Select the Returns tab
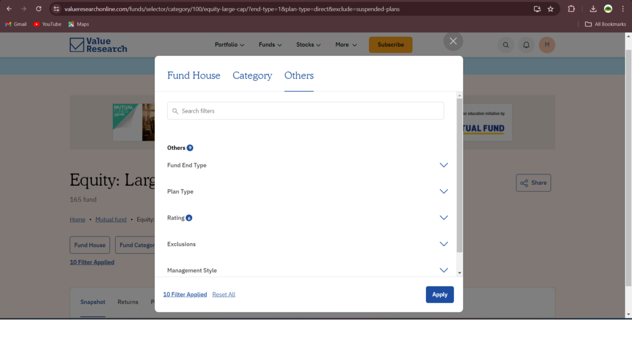 tap(127, 302)
